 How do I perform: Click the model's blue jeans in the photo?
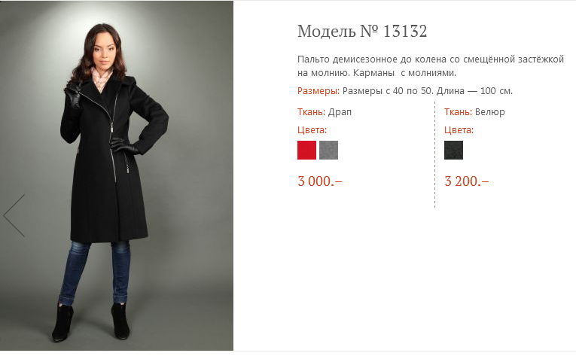point(94,272)
